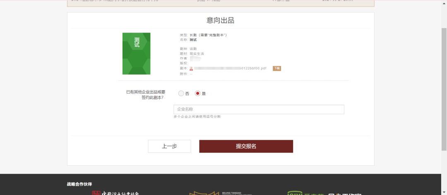The width and height of the screenshot is (447, 195).
Task: Click the 下载 script download button
Action: pos(277,68)
